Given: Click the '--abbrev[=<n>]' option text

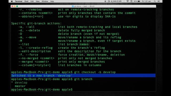Looking at the screenshot, I should 31,17.
